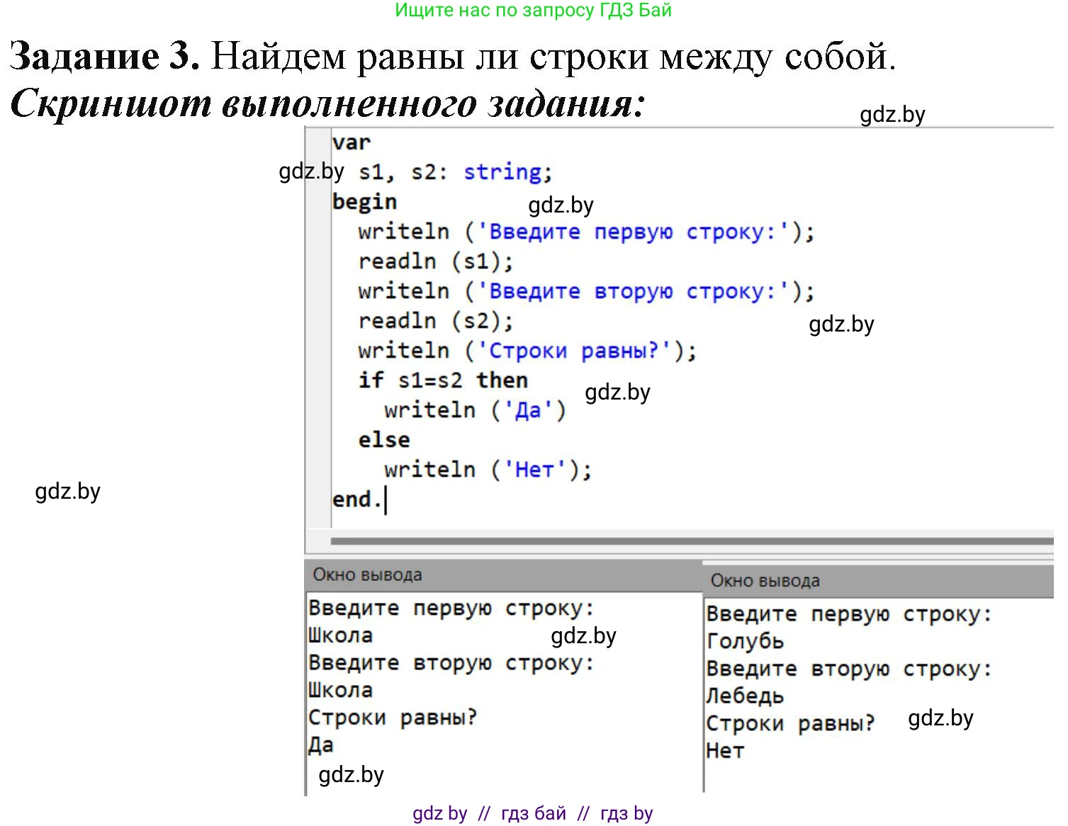Click the readln (s1) statement
Image resolution: width=1068 pixels, height=826 pixels.
click(x=434, y=261)
